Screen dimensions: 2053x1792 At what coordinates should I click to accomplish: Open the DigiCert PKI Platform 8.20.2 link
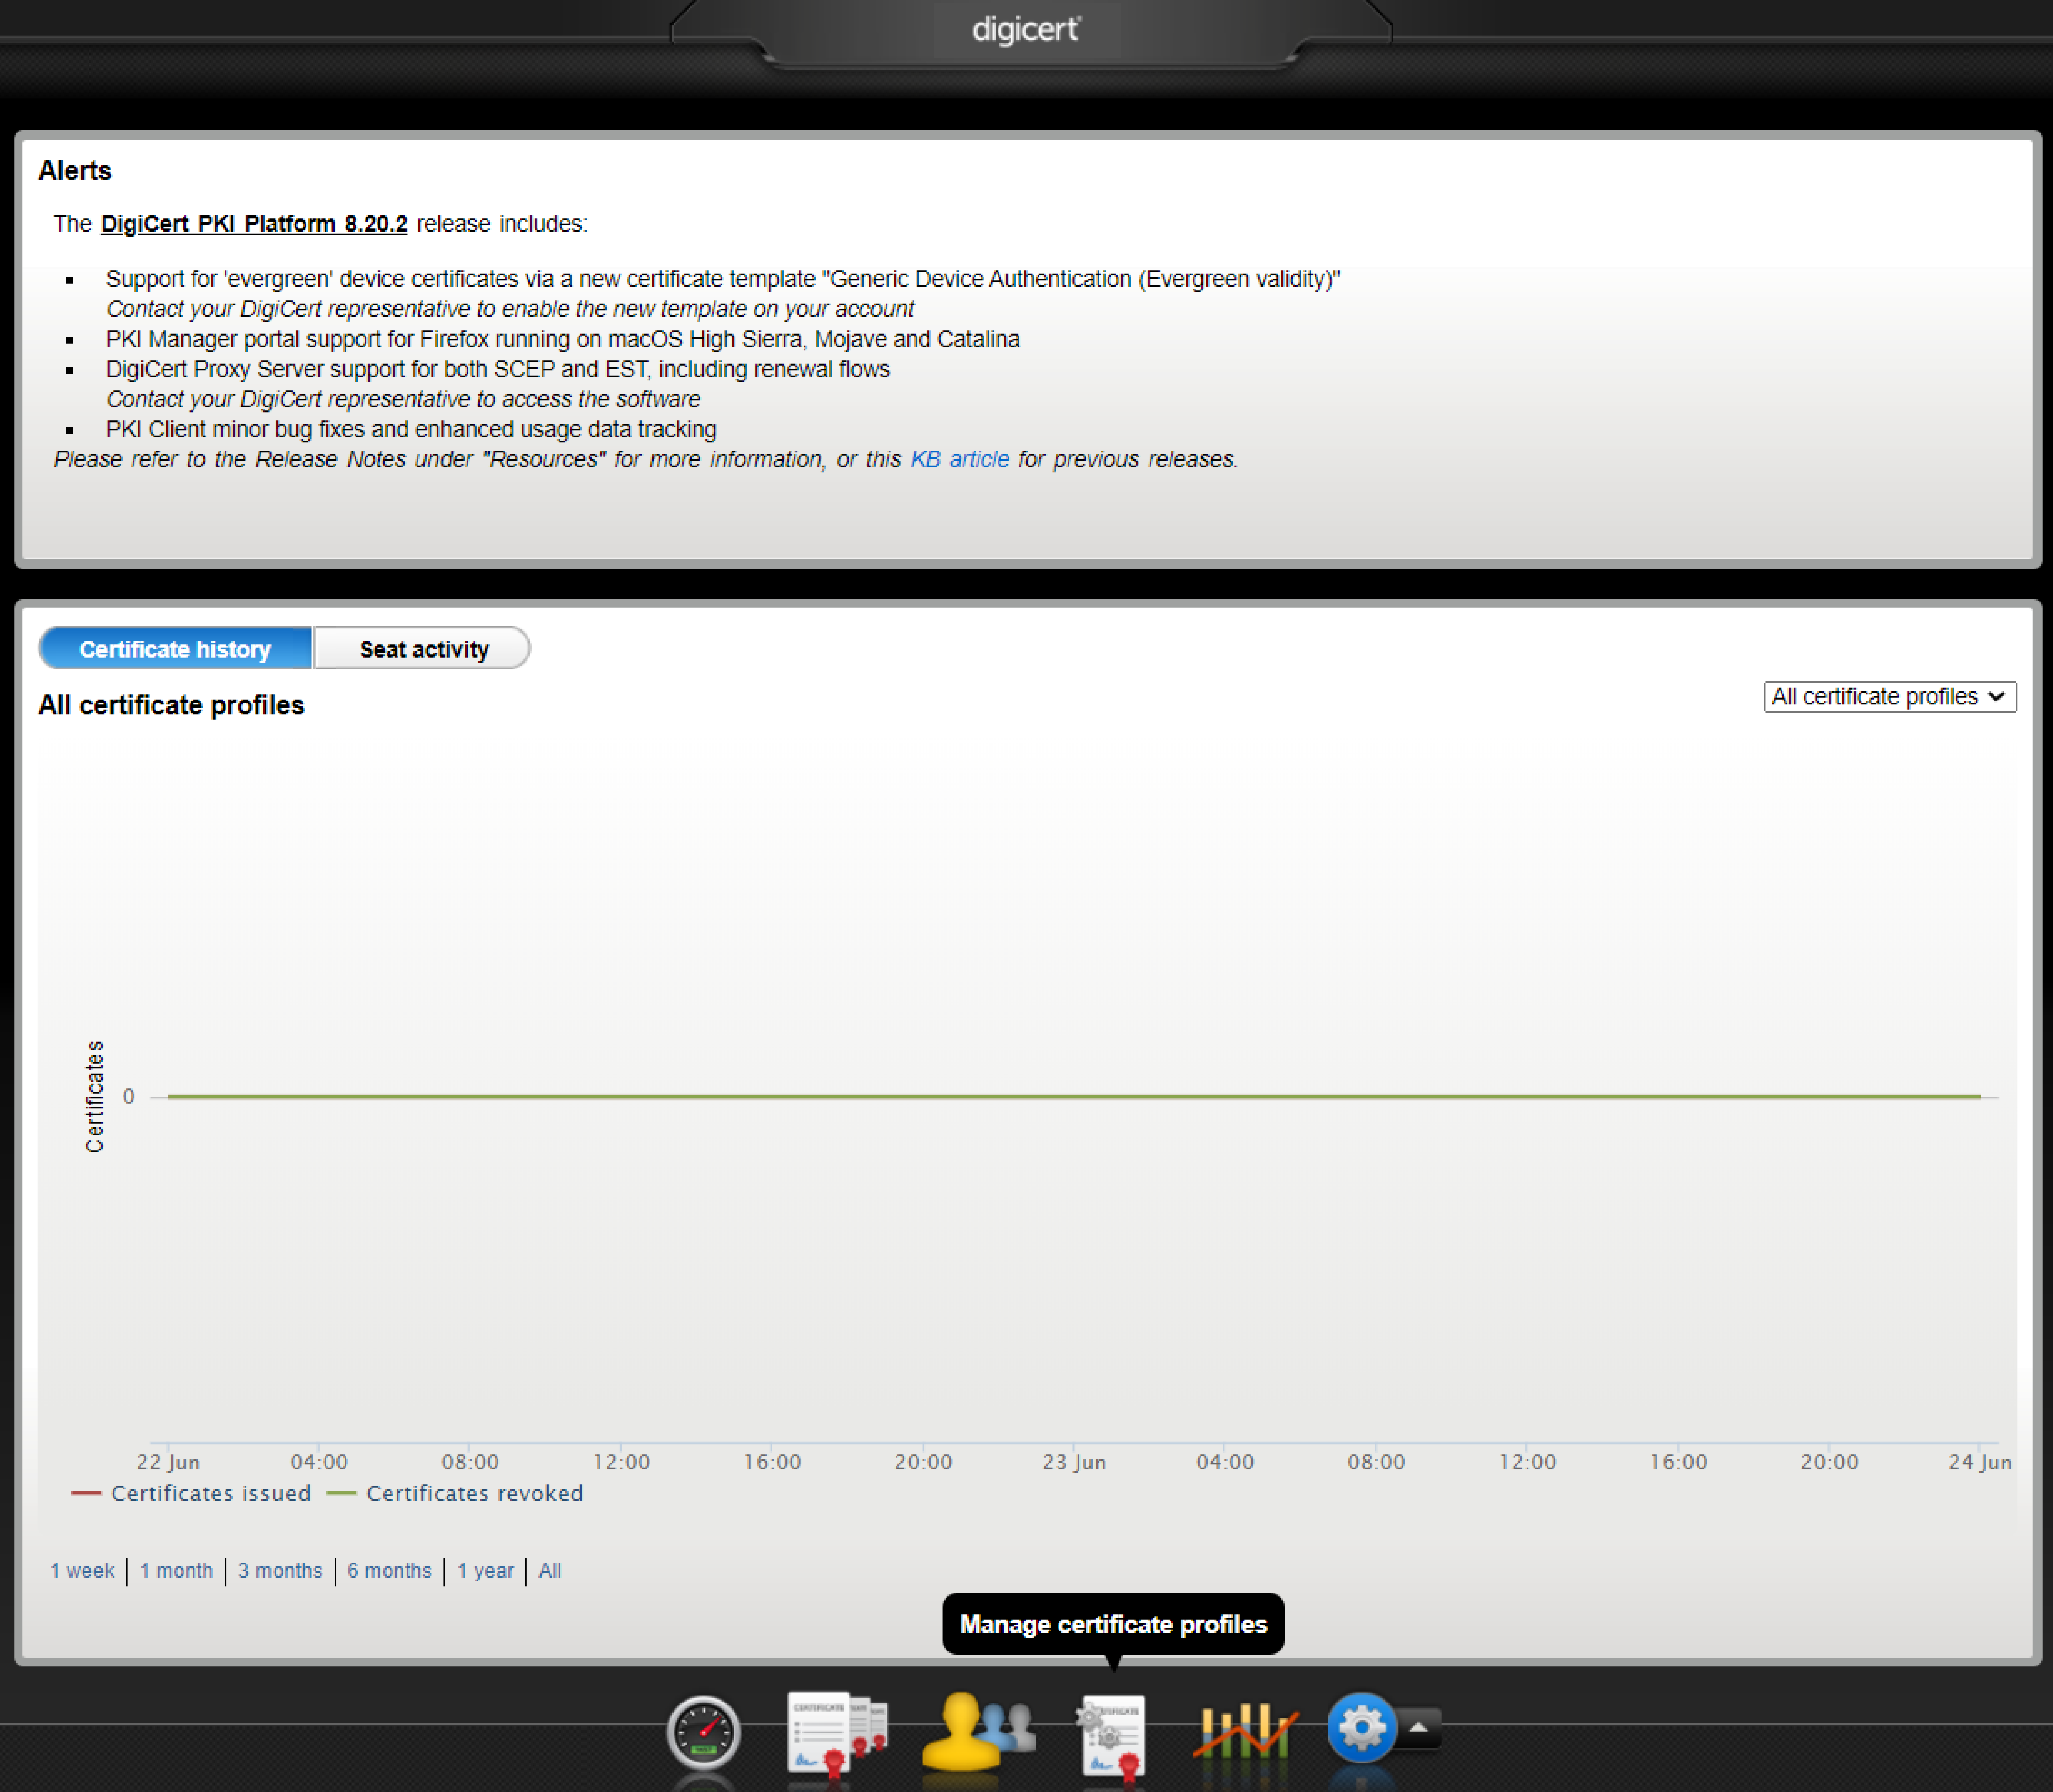tap(254, 224)
